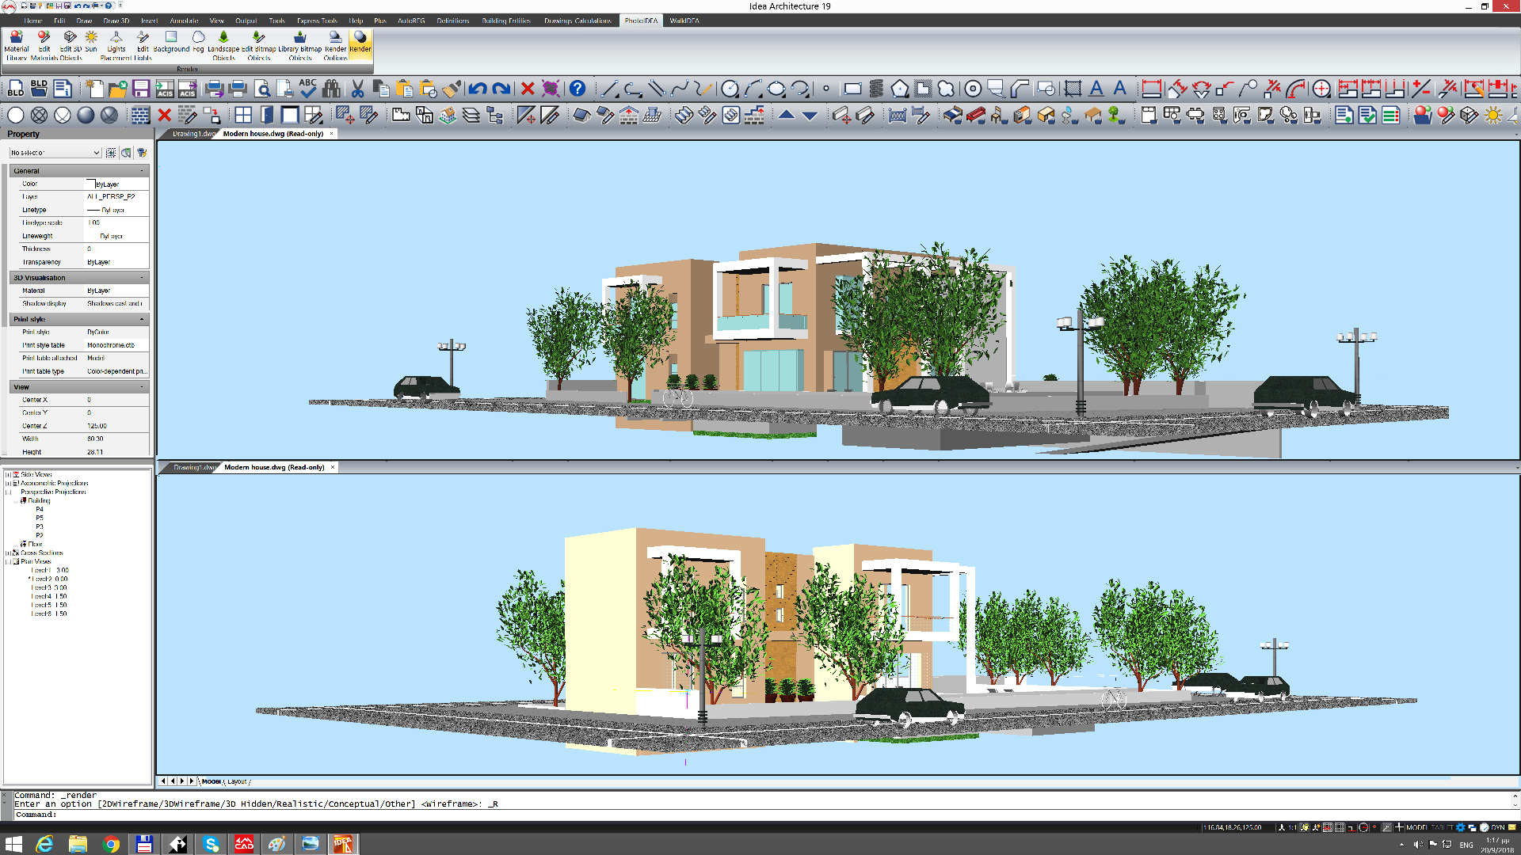1521x855 pixels.
Task: Switch to the Layout sheet tab
Action: coord(237,781)
